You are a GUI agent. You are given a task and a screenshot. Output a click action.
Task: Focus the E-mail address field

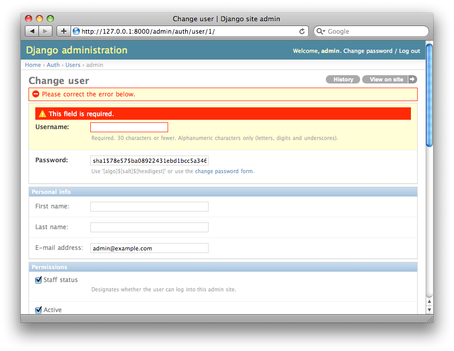click(149, 248)
